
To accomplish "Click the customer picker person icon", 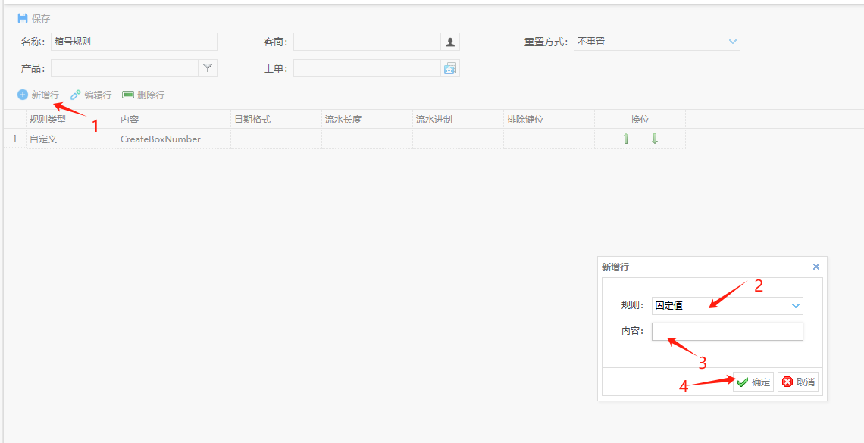I will coord(450,42).
